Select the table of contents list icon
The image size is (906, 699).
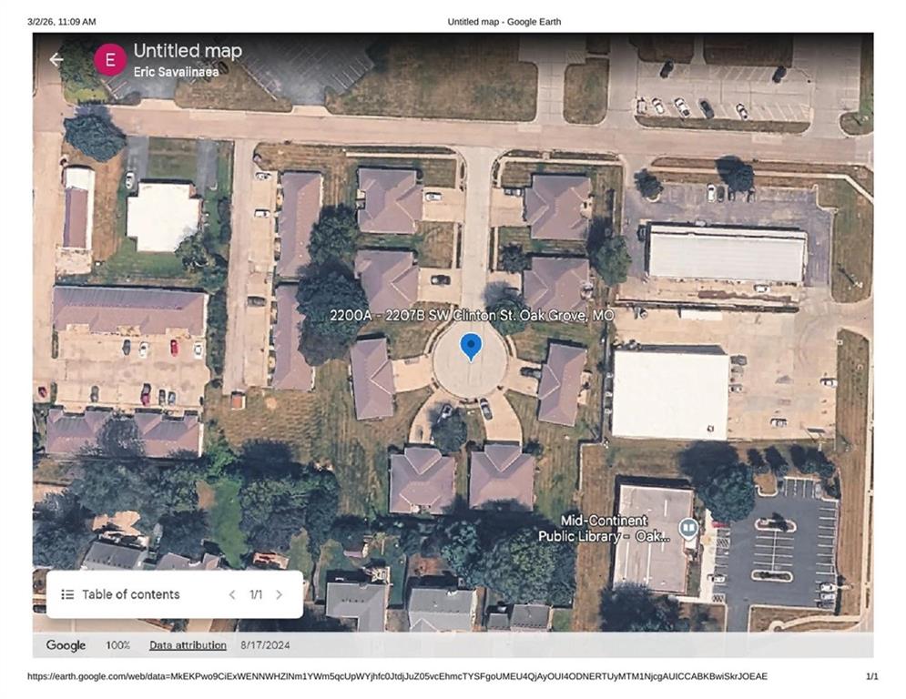point(67,594)
